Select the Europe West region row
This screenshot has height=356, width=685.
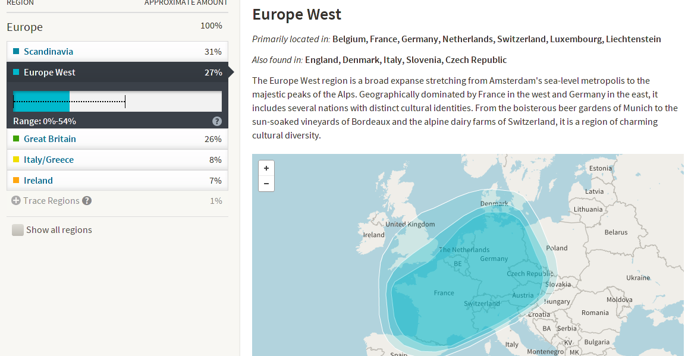pyautogui.click(x=117, y=73)
